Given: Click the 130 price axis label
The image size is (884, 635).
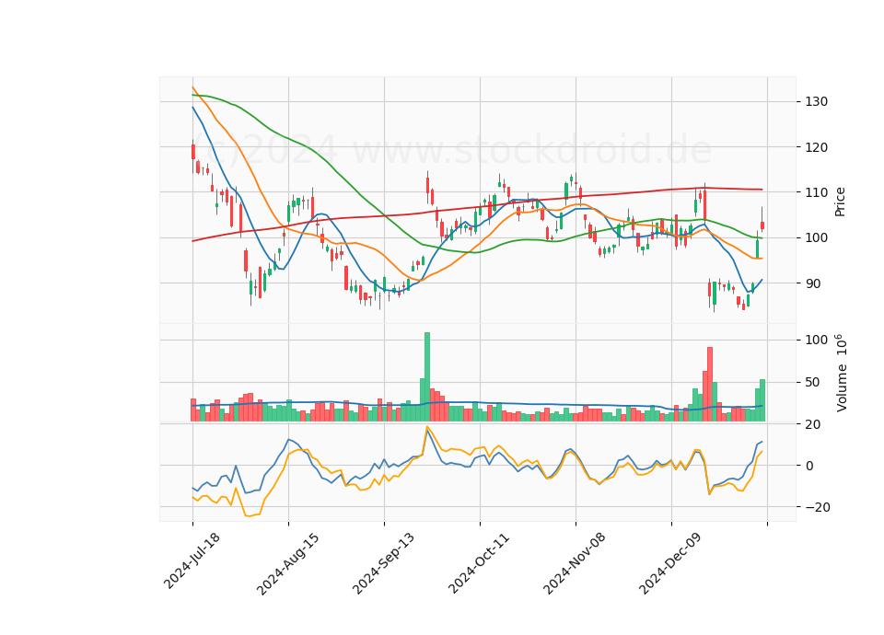Looking at the screenshot, I should [x=817, y=102].
